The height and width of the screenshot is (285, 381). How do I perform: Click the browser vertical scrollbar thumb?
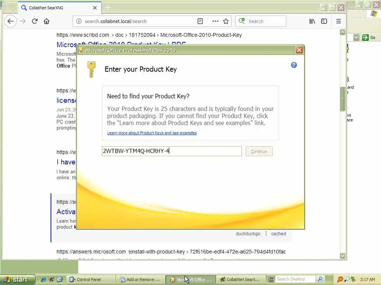[343, 99]
